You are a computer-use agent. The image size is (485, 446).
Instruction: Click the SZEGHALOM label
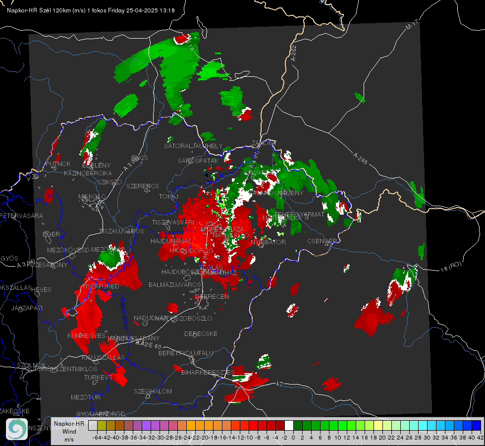click(x=153, y=391)
